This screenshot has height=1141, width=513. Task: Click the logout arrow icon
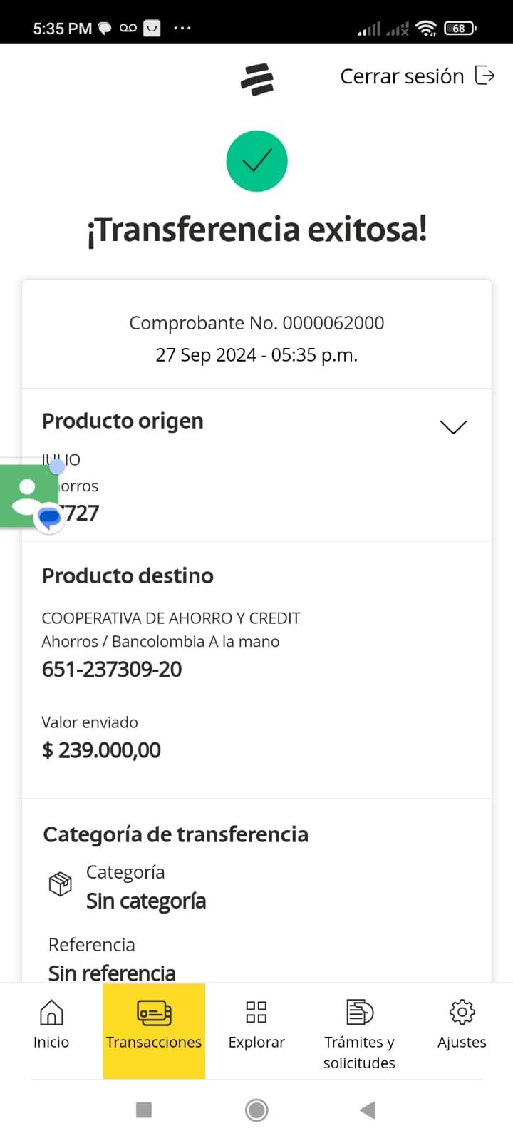484,76
